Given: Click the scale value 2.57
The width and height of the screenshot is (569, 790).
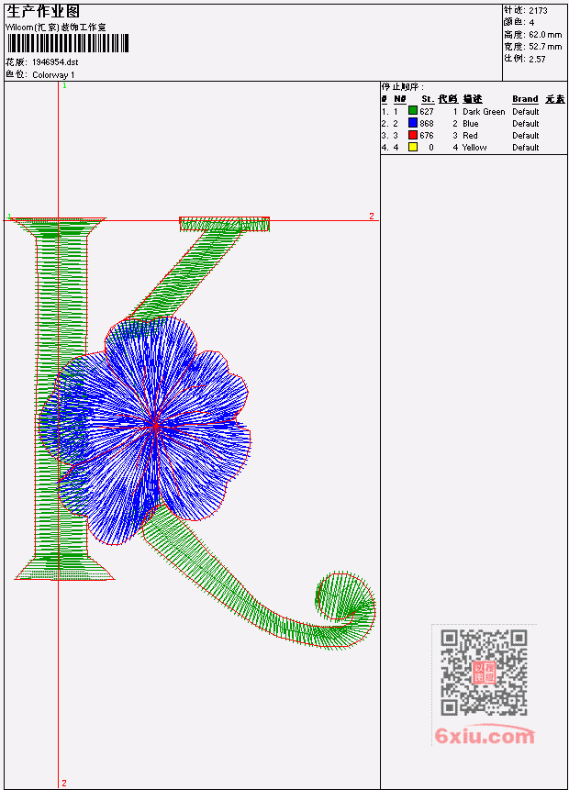Looking at the screenshot, I should point(537,59).
